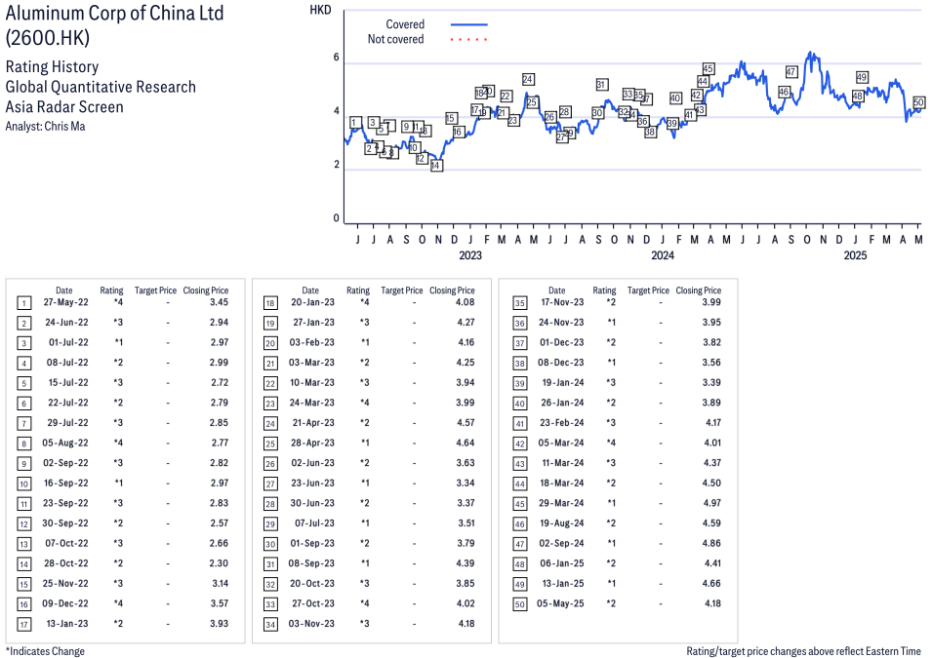
Task: Click chart marker 15 on the price line
Action: click(x=451, y=118)
